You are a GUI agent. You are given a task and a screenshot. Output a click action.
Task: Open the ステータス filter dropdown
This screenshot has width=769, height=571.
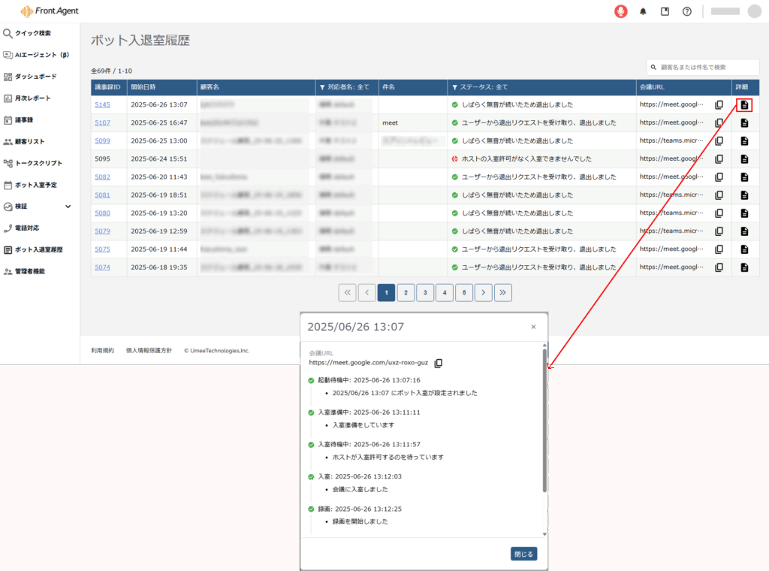(484, 87)
